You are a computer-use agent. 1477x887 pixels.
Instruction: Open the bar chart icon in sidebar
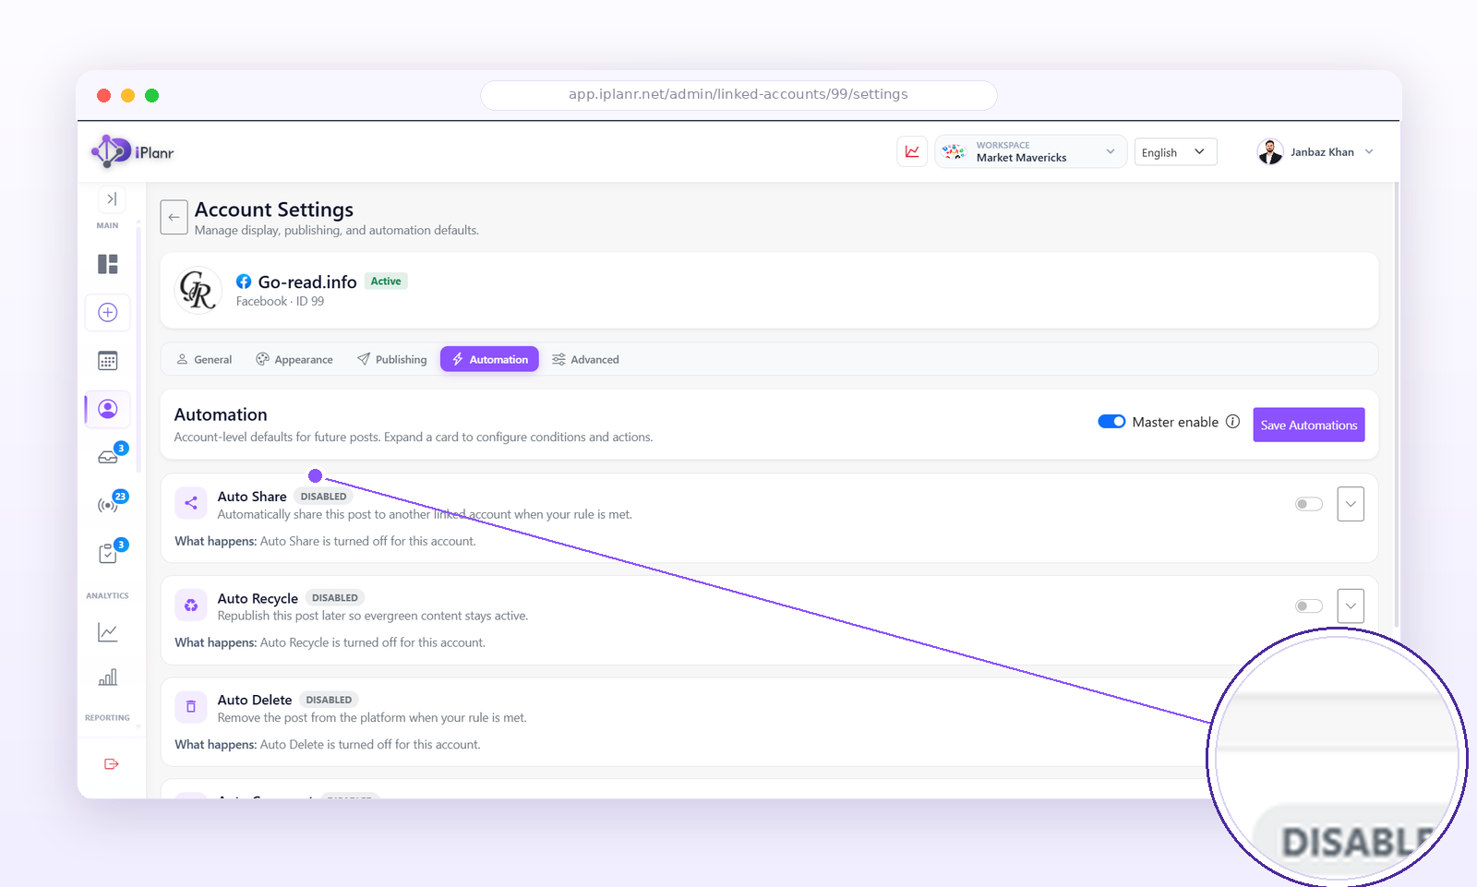[x=108, y=677]
